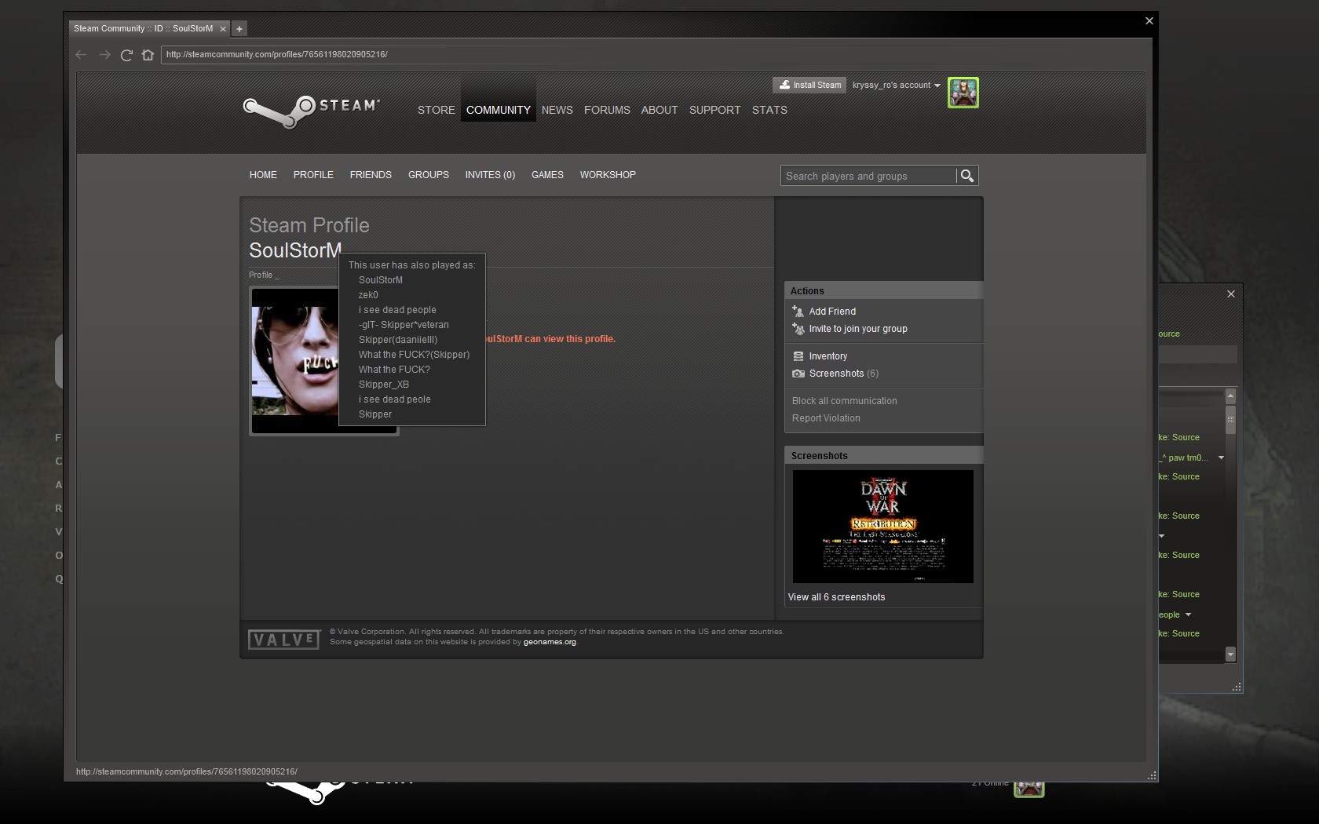Click the Install Steam button
This screenshot has height=824, width=1319.
tap(809, 85)
